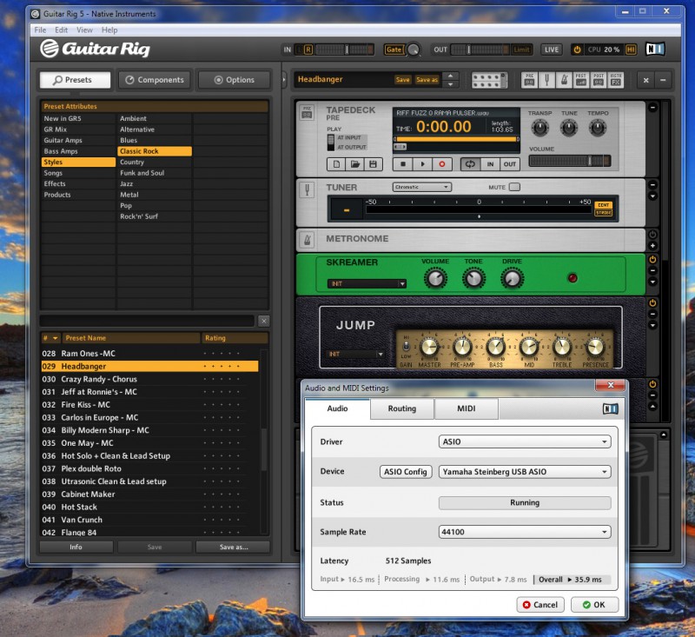Switch to the Components tab
This screenshot has width=695, height=637.
[x=155, y=80]
